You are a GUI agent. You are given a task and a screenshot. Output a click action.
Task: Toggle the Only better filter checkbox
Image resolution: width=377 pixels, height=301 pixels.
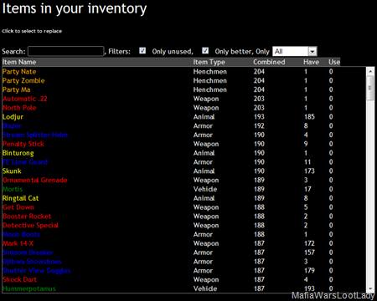[x=205, y=51]
